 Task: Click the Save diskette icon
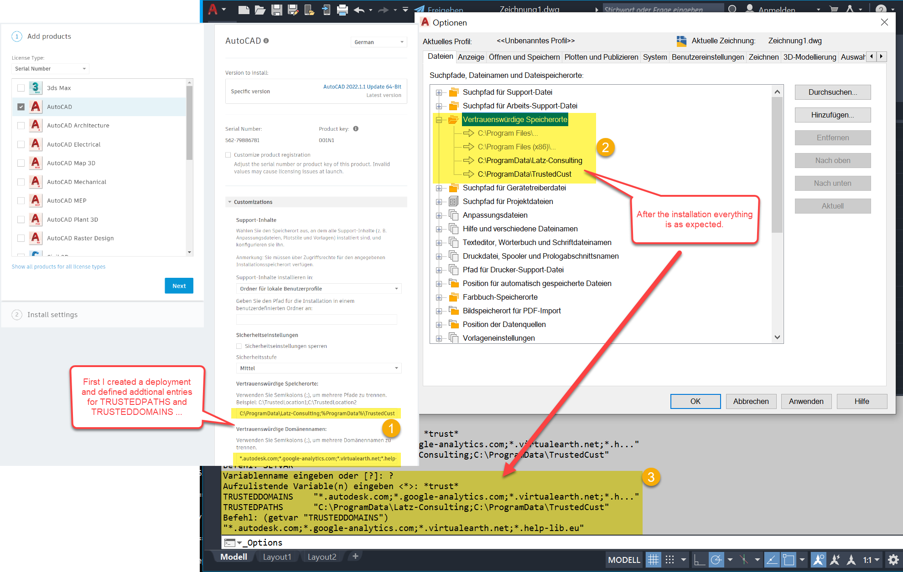(276, 10)
